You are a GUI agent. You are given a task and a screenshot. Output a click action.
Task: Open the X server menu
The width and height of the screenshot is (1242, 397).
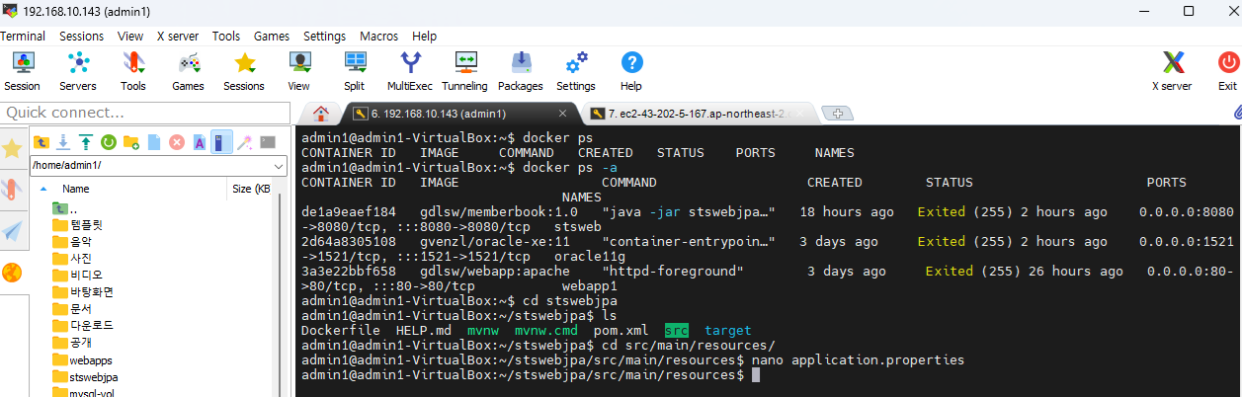(x=178, y=36)
